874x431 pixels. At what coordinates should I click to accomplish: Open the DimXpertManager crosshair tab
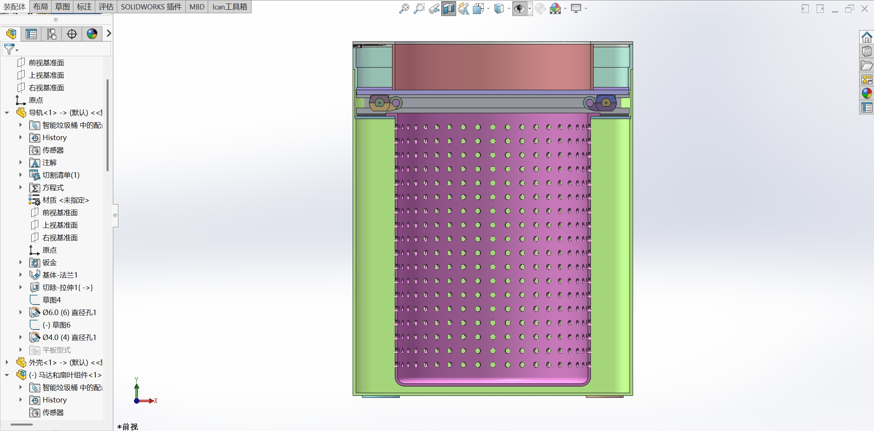(x=72, y=34)
